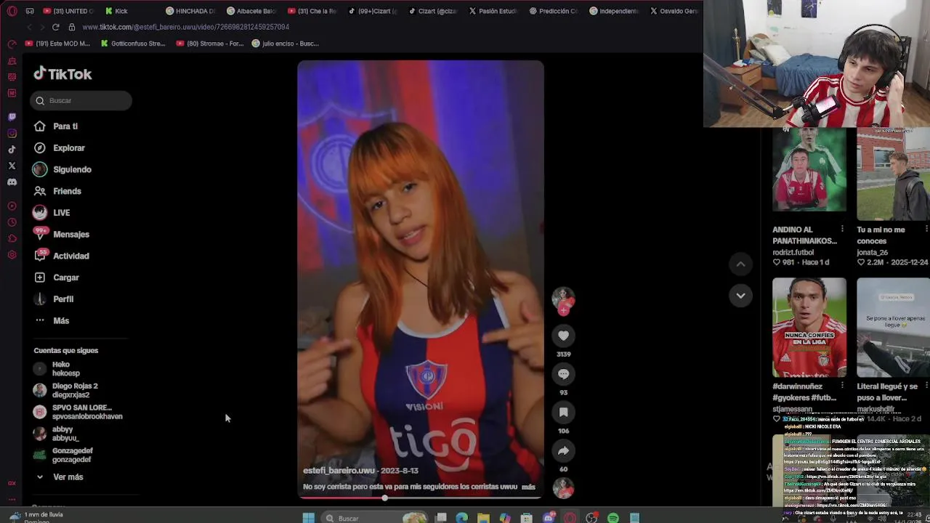
Task: Share video with the arrow icon
Action: [563, 451]
